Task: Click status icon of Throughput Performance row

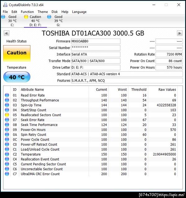Action: [7, 100]
